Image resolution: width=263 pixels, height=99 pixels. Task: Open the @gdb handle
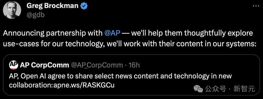[35, 15]
